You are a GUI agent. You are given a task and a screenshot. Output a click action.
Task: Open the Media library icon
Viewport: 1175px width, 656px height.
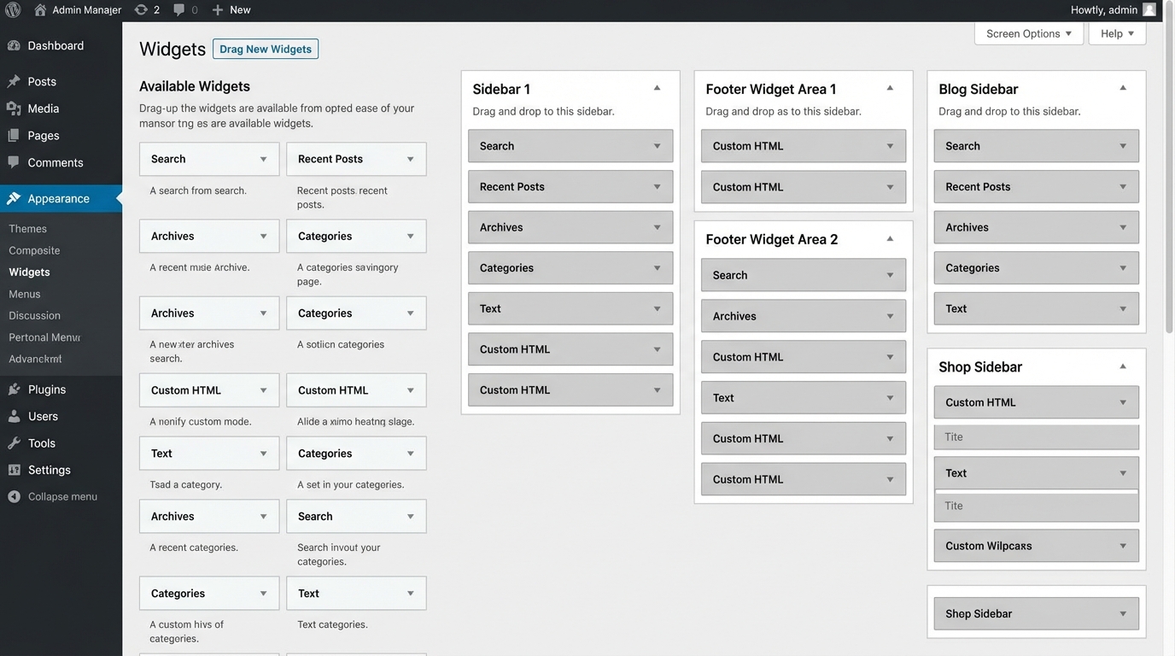tap(15, 108)
